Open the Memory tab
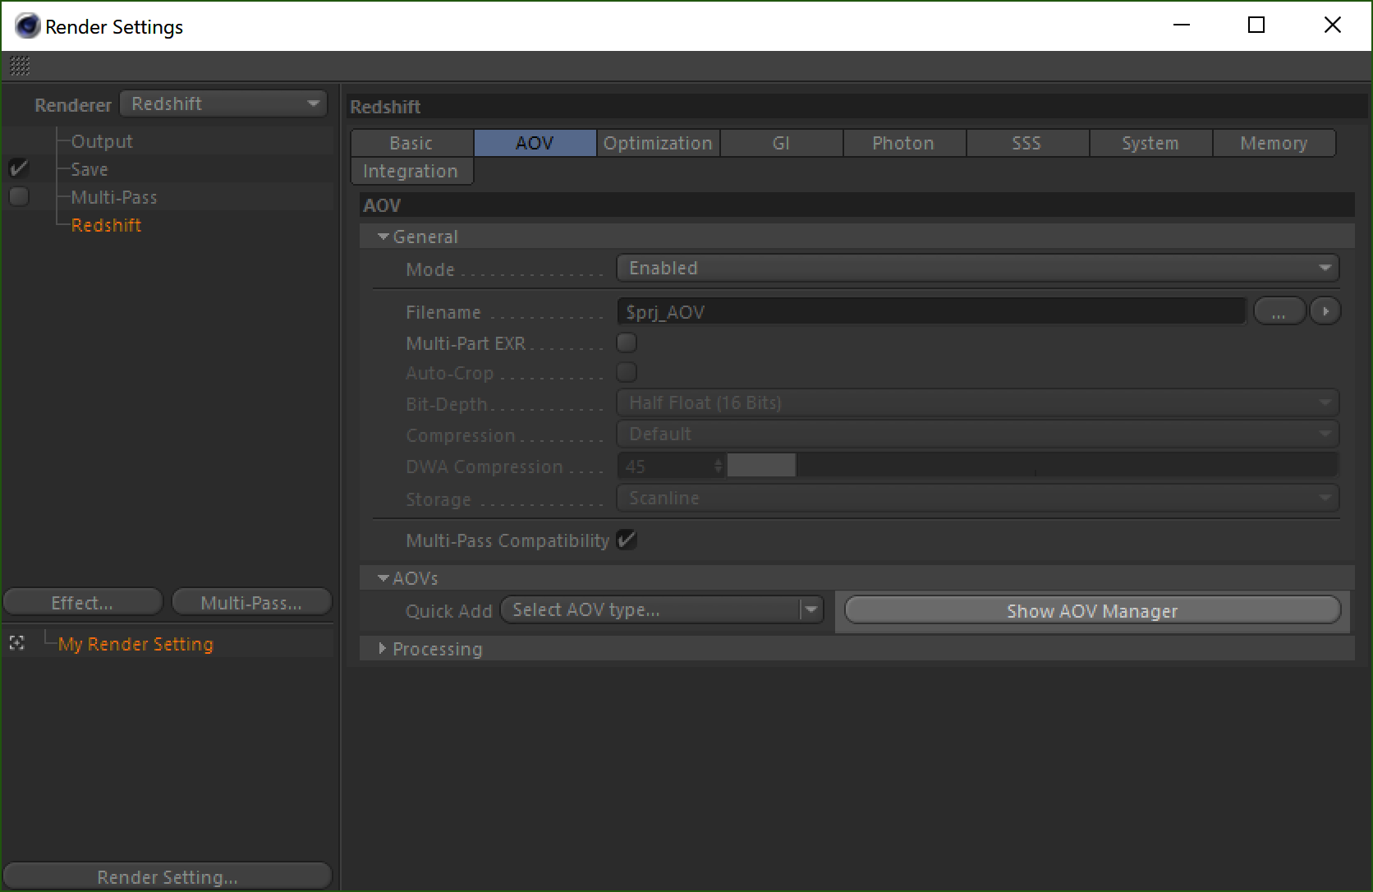 [x=1274, y=143]
